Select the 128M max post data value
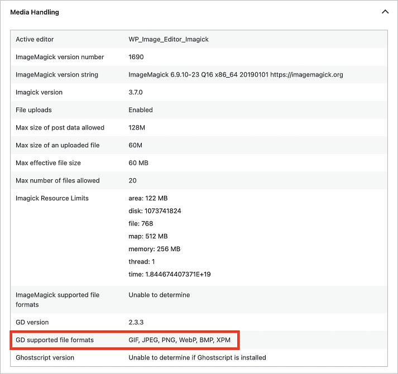The height and width of the screenshot is (374, 398). point(137,128)
